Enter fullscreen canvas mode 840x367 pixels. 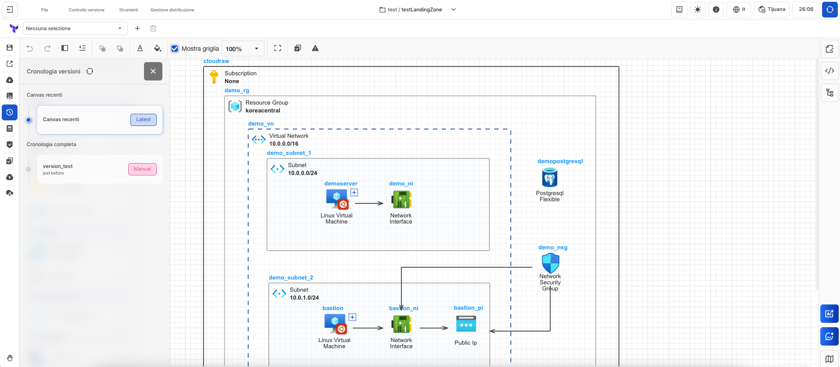278,49
